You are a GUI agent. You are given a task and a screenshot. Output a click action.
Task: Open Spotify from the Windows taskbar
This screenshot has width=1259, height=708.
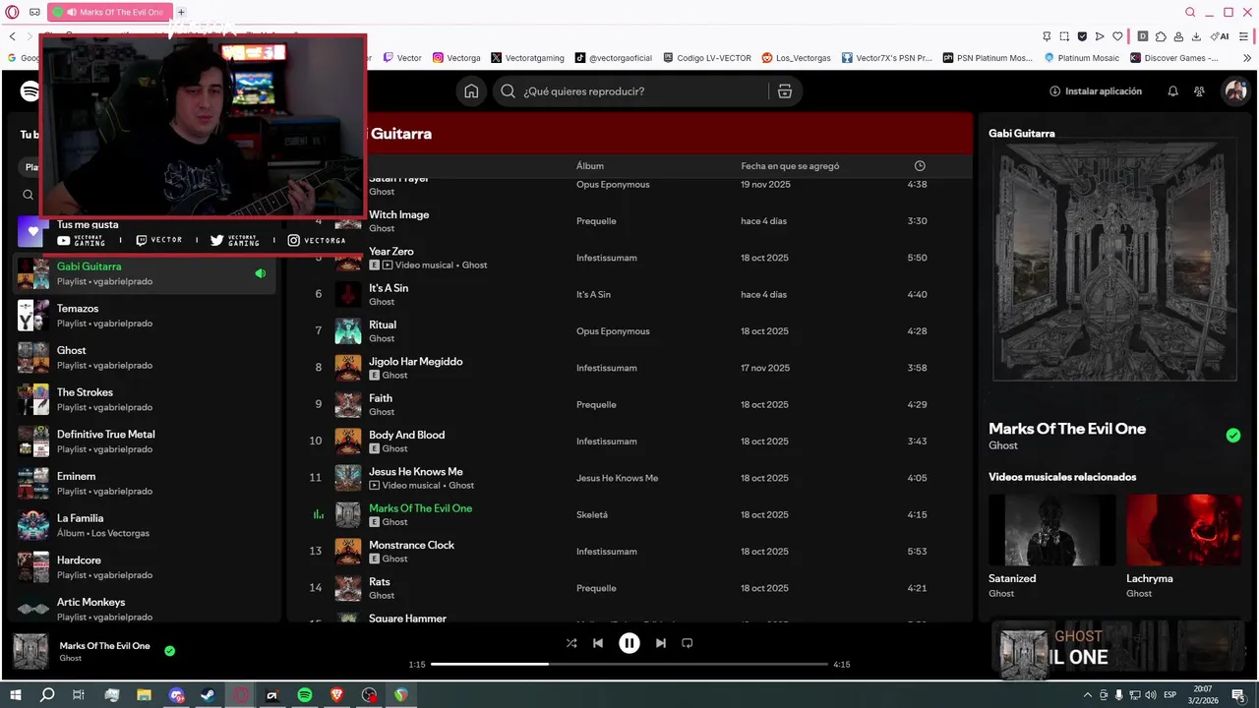305,695
